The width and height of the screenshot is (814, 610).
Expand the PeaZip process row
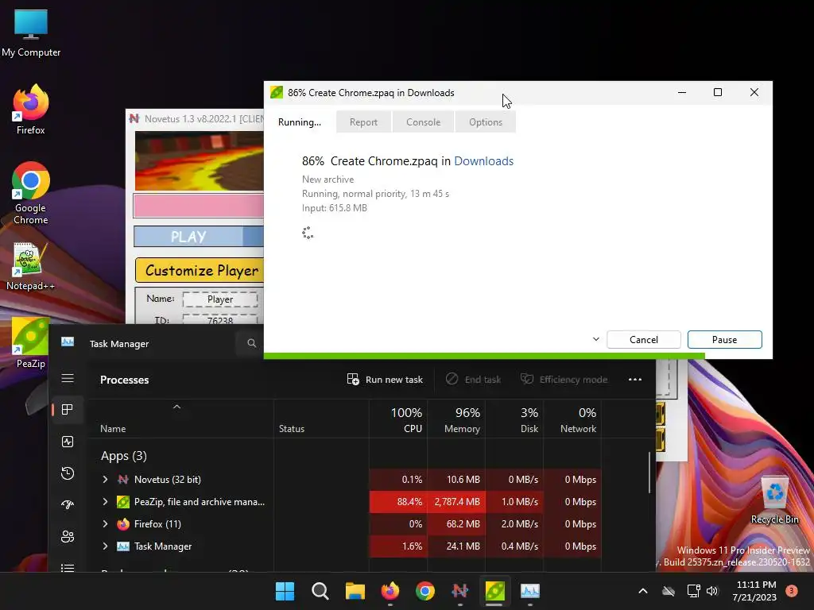pos(106,502)
